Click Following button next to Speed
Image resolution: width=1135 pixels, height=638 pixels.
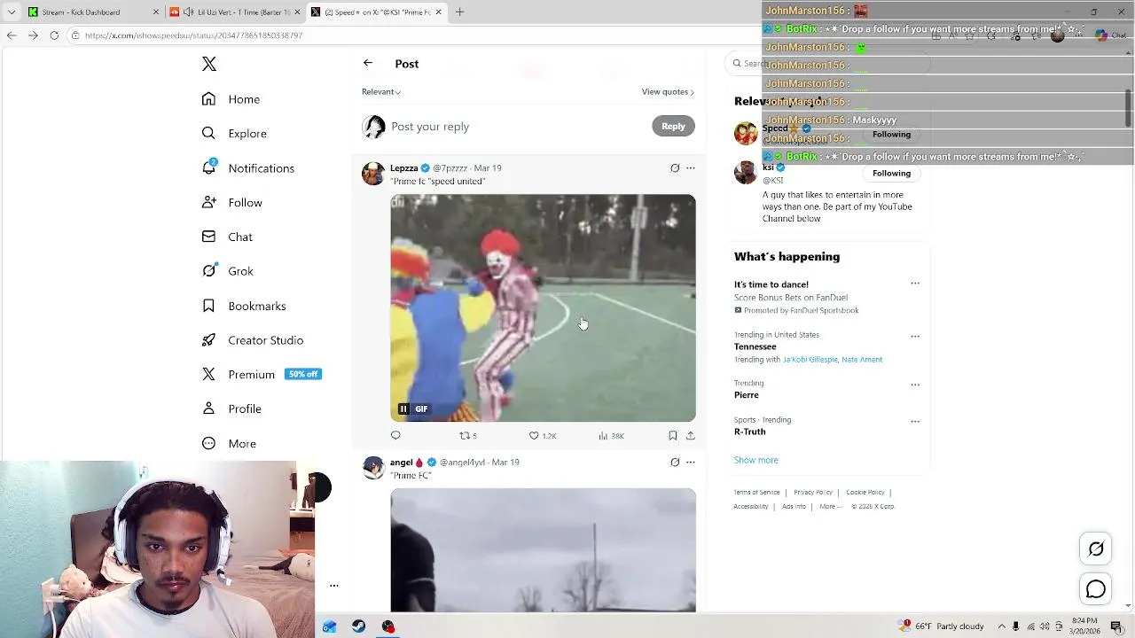891,134
